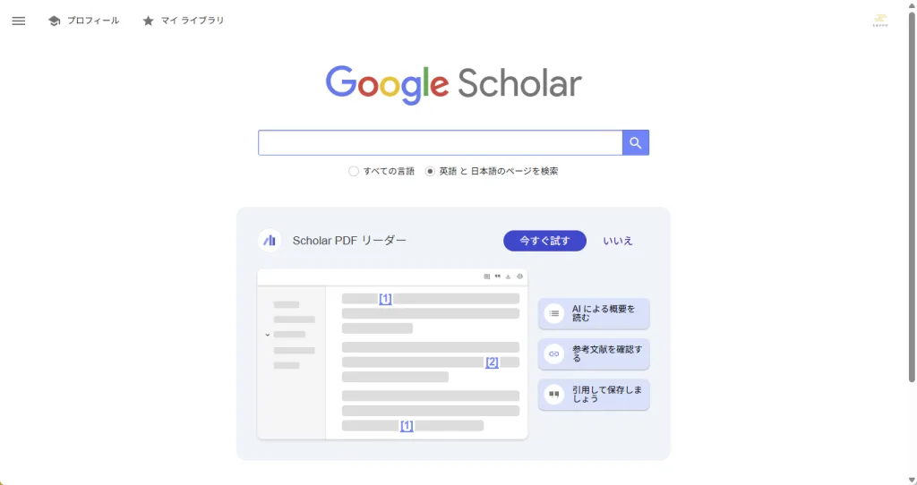Click the [2] citation link in preview
The height and width of the screenshot is (485, 917).
[x=492, y=362]
